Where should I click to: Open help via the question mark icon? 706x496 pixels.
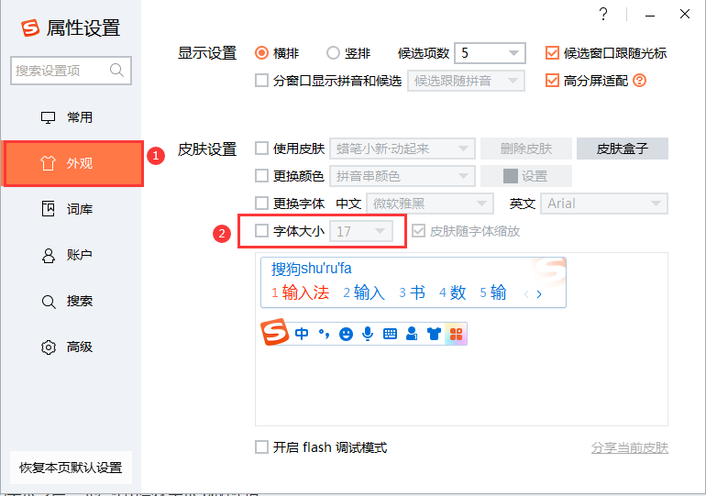(x=603, y=14)
